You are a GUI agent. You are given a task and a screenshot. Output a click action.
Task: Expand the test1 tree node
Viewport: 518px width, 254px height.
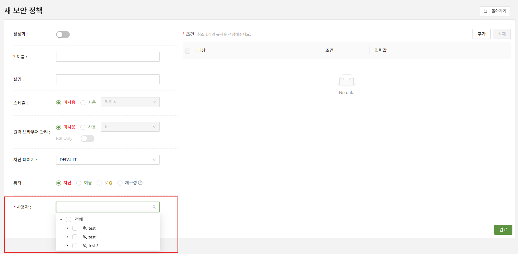tap(67, 237)
